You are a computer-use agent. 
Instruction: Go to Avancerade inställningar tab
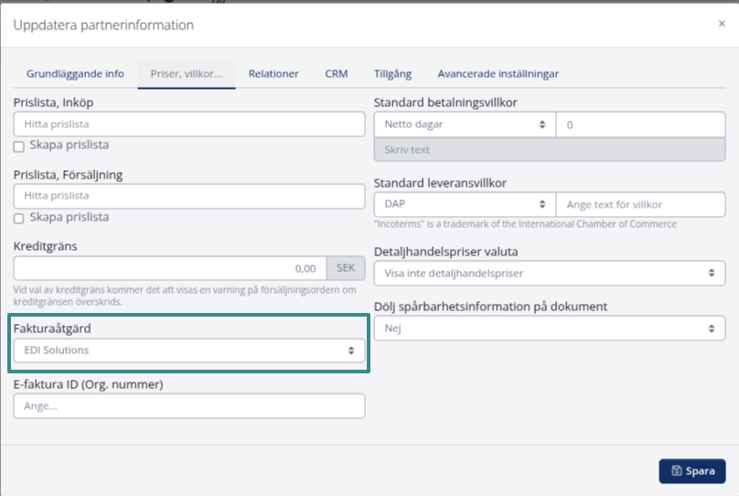(498, 74)
